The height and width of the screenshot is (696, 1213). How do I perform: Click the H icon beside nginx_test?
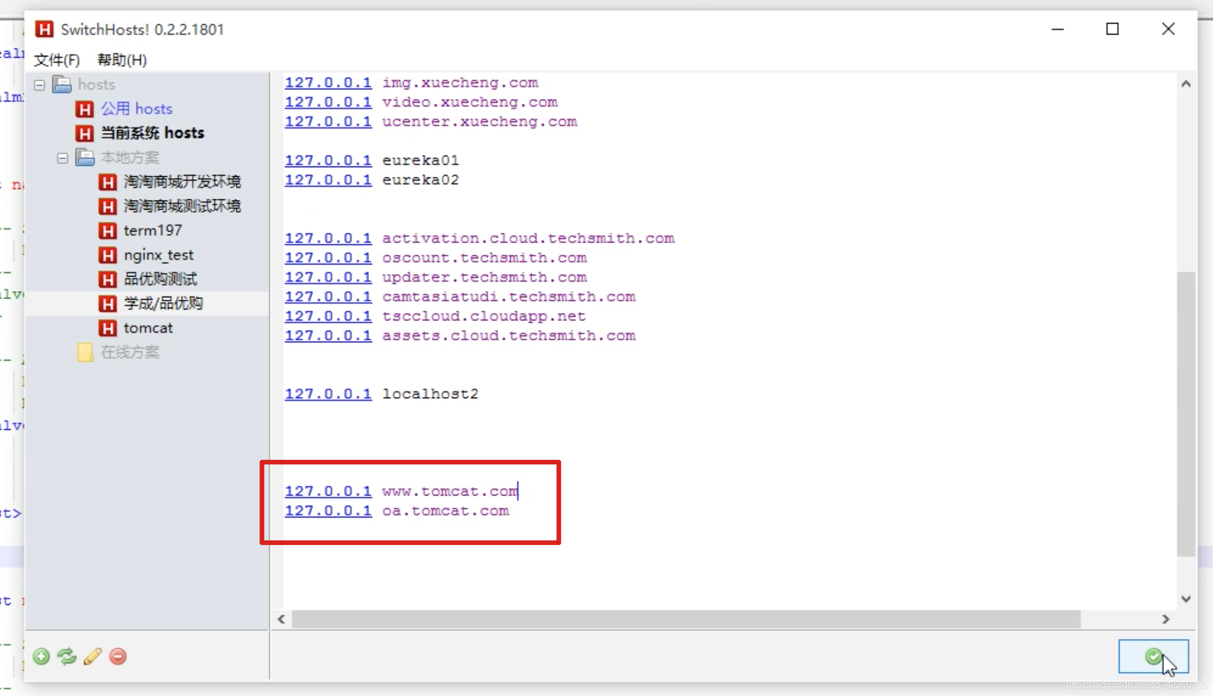coord(107,255)
